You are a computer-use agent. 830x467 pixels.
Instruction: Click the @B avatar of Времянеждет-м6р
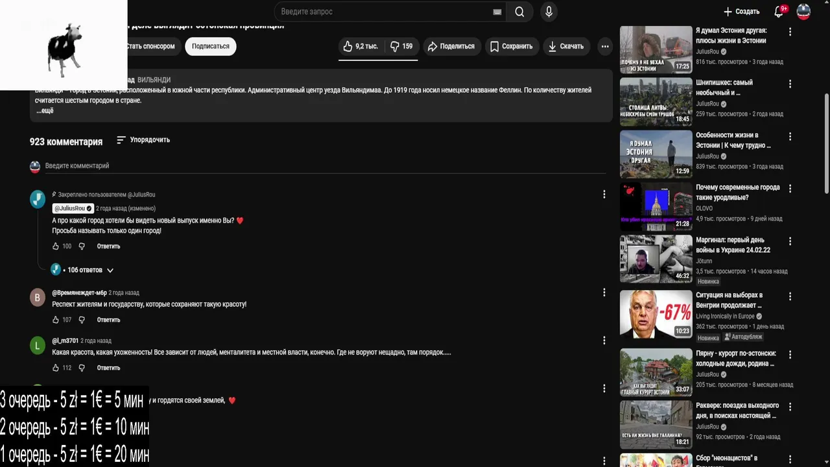coord(37,297)
